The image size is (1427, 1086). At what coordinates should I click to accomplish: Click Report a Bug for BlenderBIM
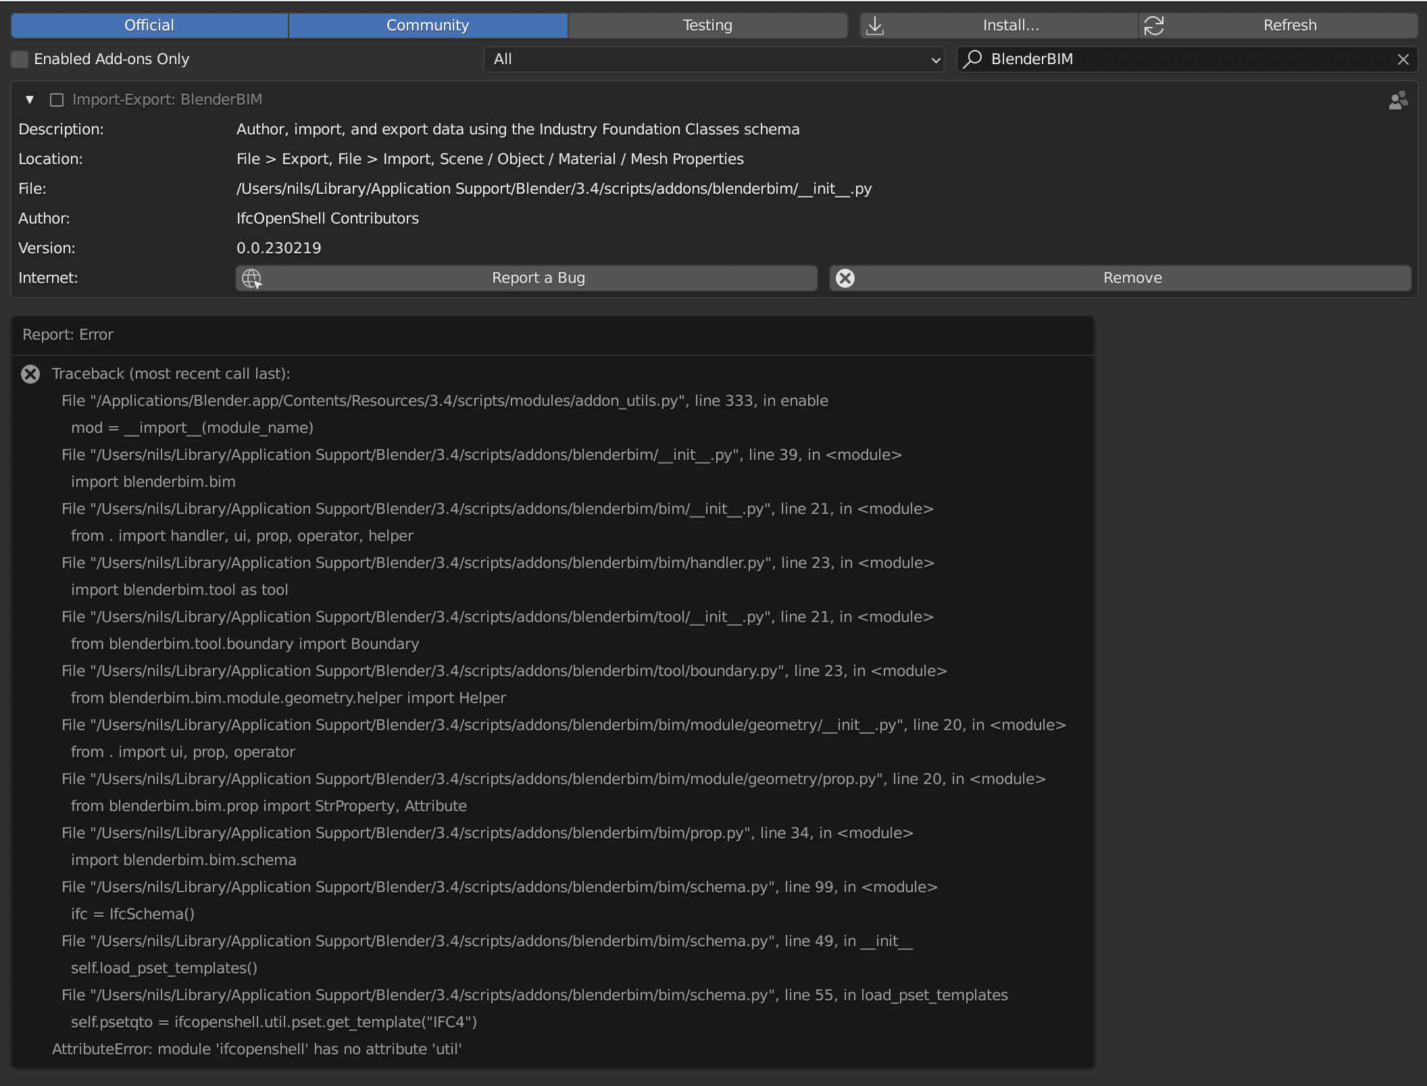pos(539,278)
